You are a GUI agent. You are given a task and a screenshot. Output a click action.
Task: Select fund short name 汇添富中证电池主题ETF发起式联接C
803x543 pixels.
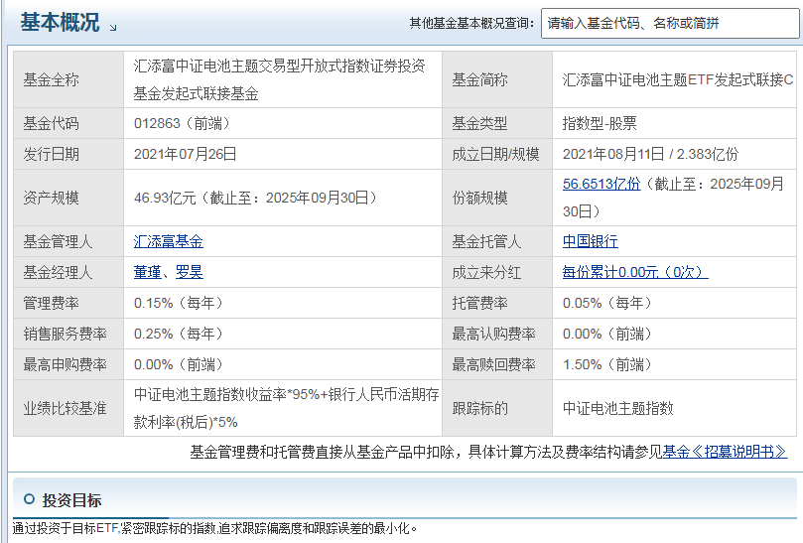click(678, 80)
